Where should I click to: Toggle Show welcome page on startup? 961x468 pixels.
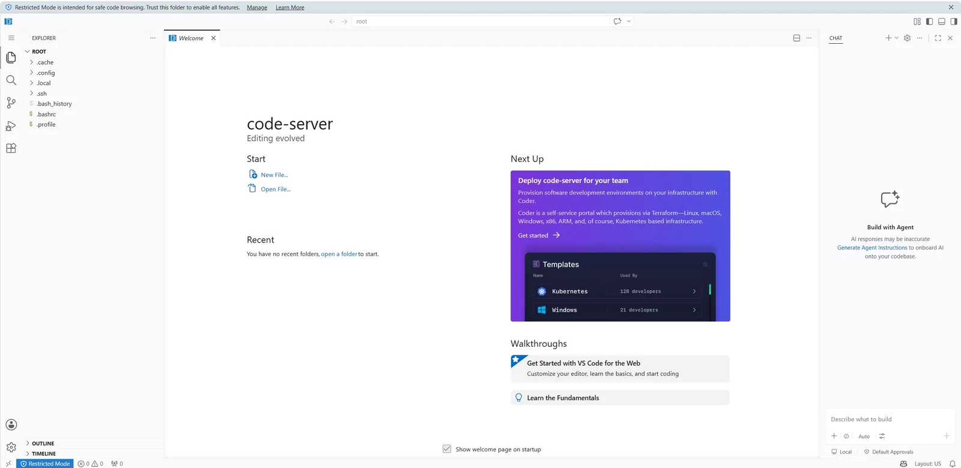tap(447, 449)
